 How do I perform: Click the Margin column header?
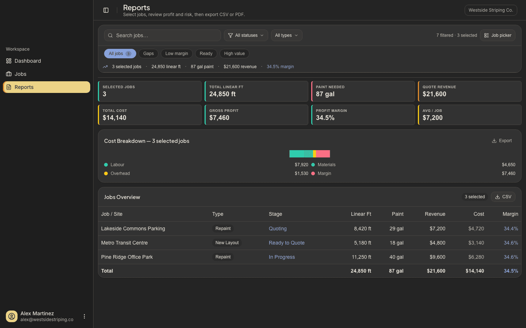tap(510, 214)
